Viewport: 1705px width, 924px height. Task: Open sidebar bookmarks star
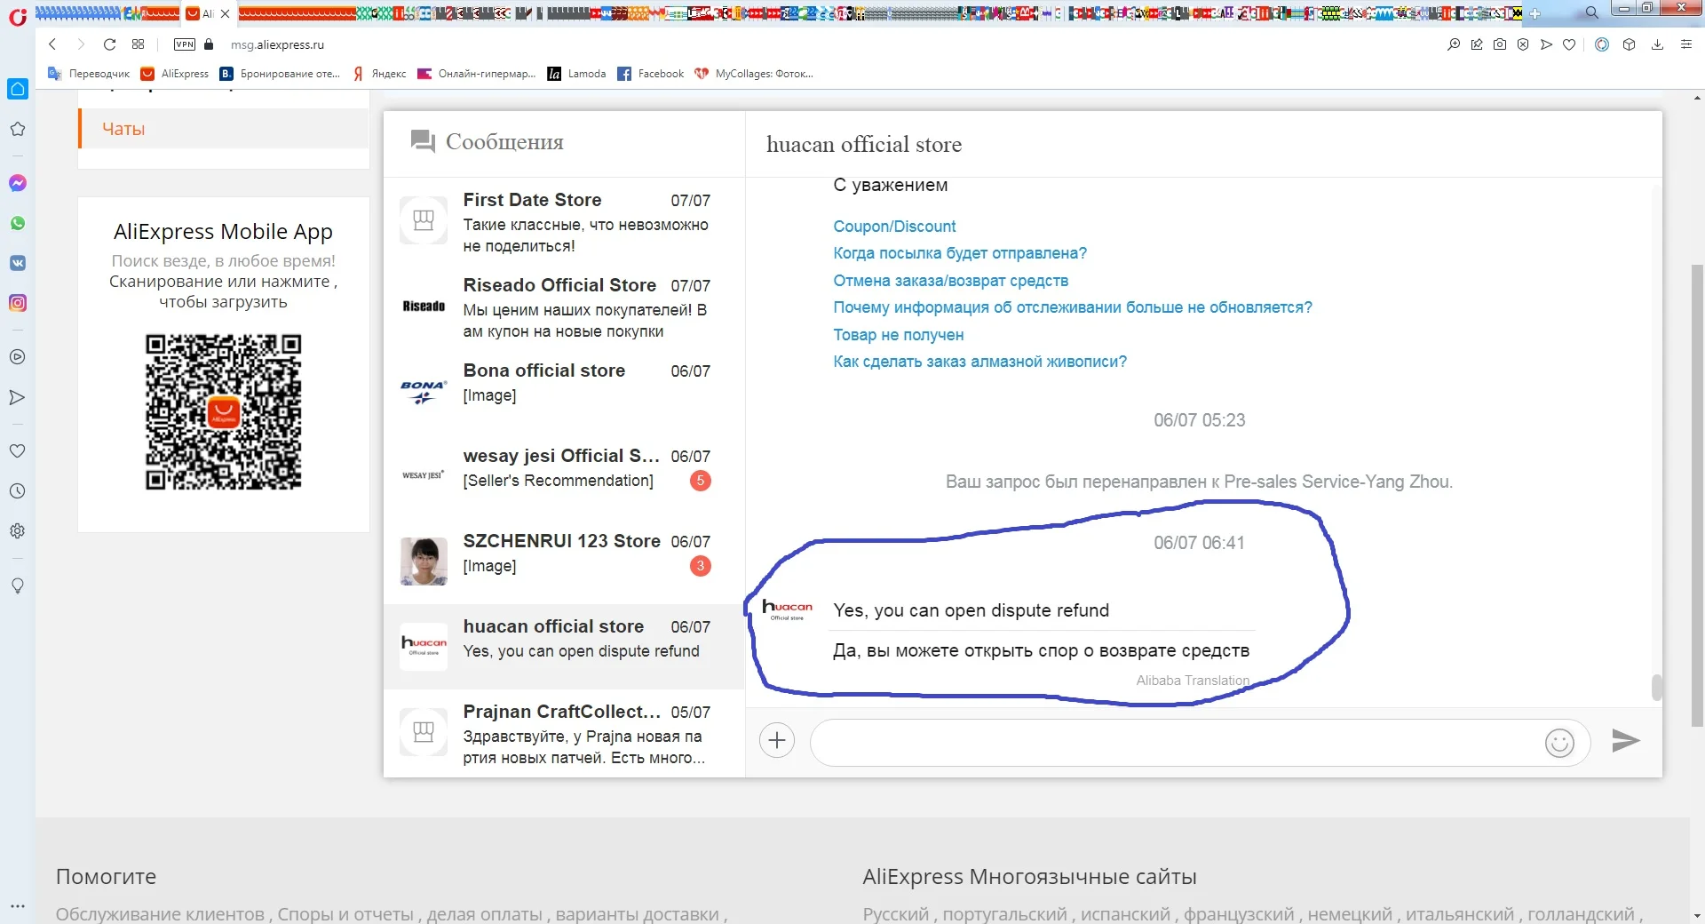18,130
